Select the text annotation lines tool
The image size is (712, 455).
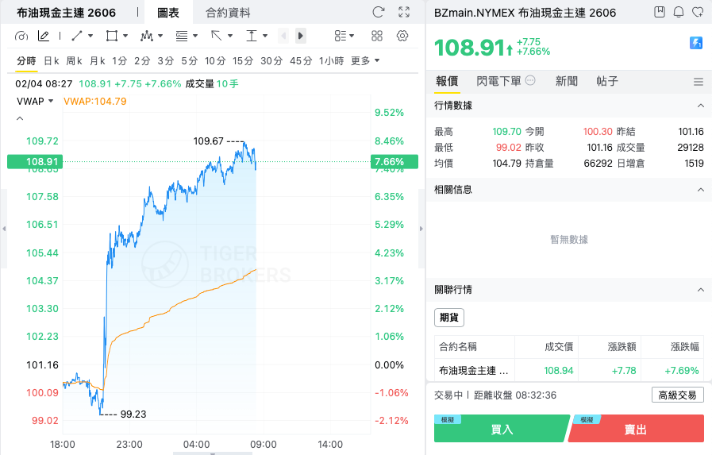[x=182, y=36]
